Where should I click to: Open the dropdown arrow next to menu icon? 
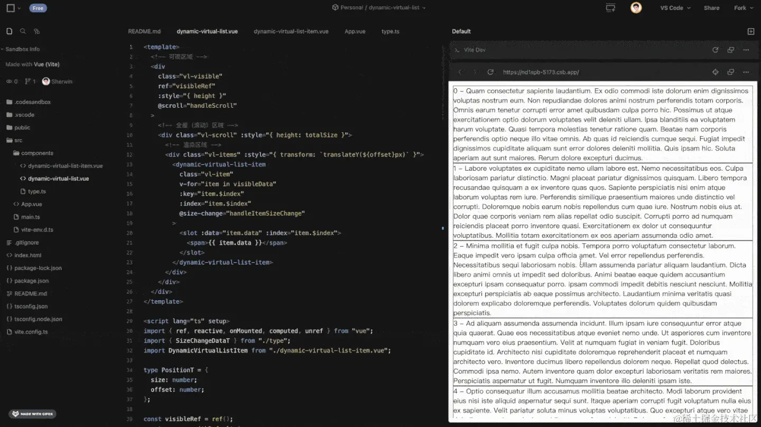tap(20, 8)
